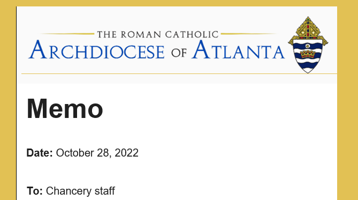Screen dimensions: 358x200
Task: Click the gold line right of "Catholic"
Action: coord(248,34)
